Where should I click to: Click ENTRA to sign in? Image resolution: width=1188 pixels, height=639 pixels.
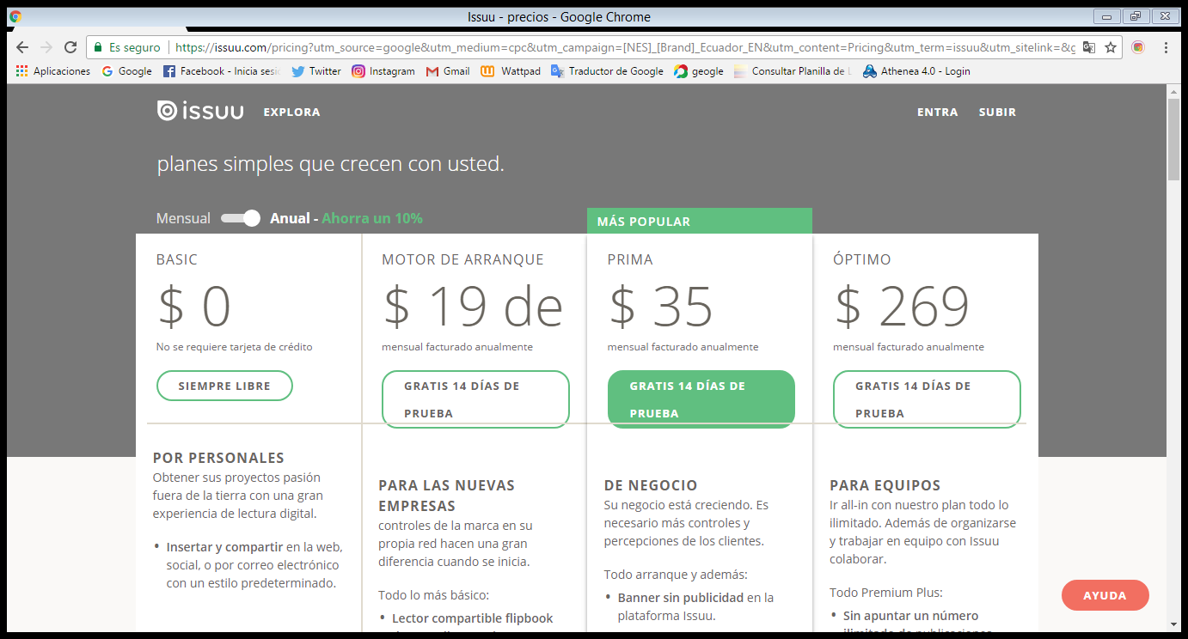[x=937, y=112]
